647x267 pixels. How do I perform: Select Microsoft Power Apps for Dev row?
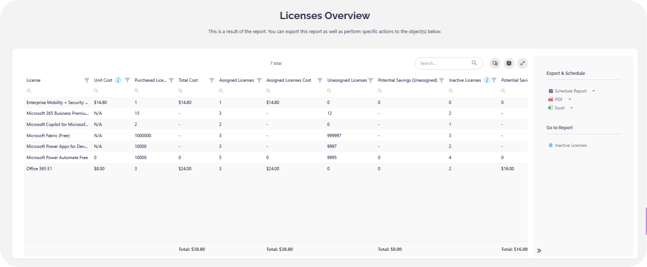[276, 146]
